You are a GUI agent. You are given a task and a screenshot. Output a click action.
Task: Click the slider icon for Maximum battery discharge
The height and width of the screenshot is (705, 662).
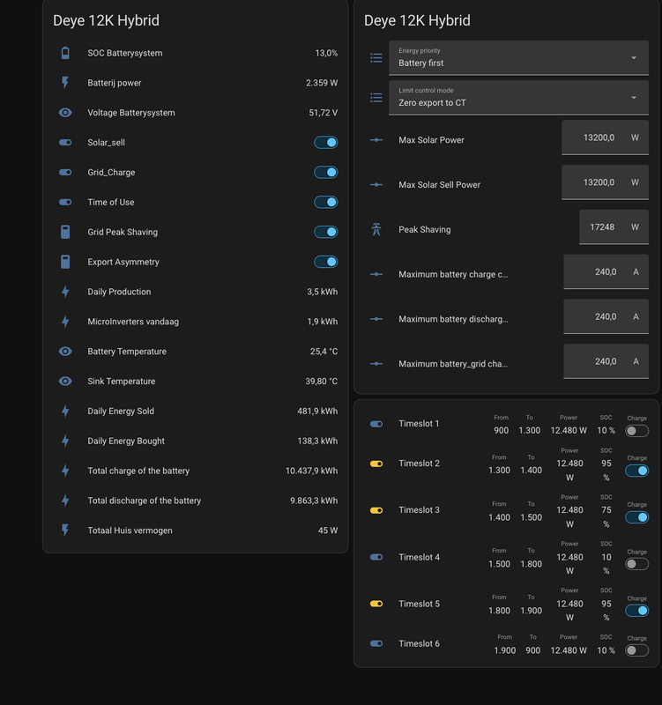pos(376,319)
